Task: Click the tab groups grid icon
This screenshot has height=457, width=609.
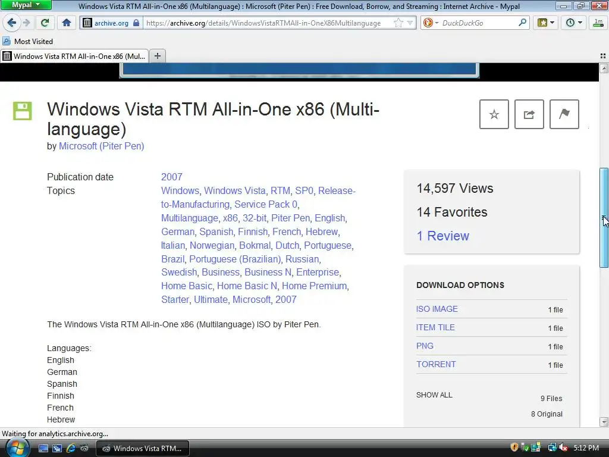Action: tap(603, 57)
